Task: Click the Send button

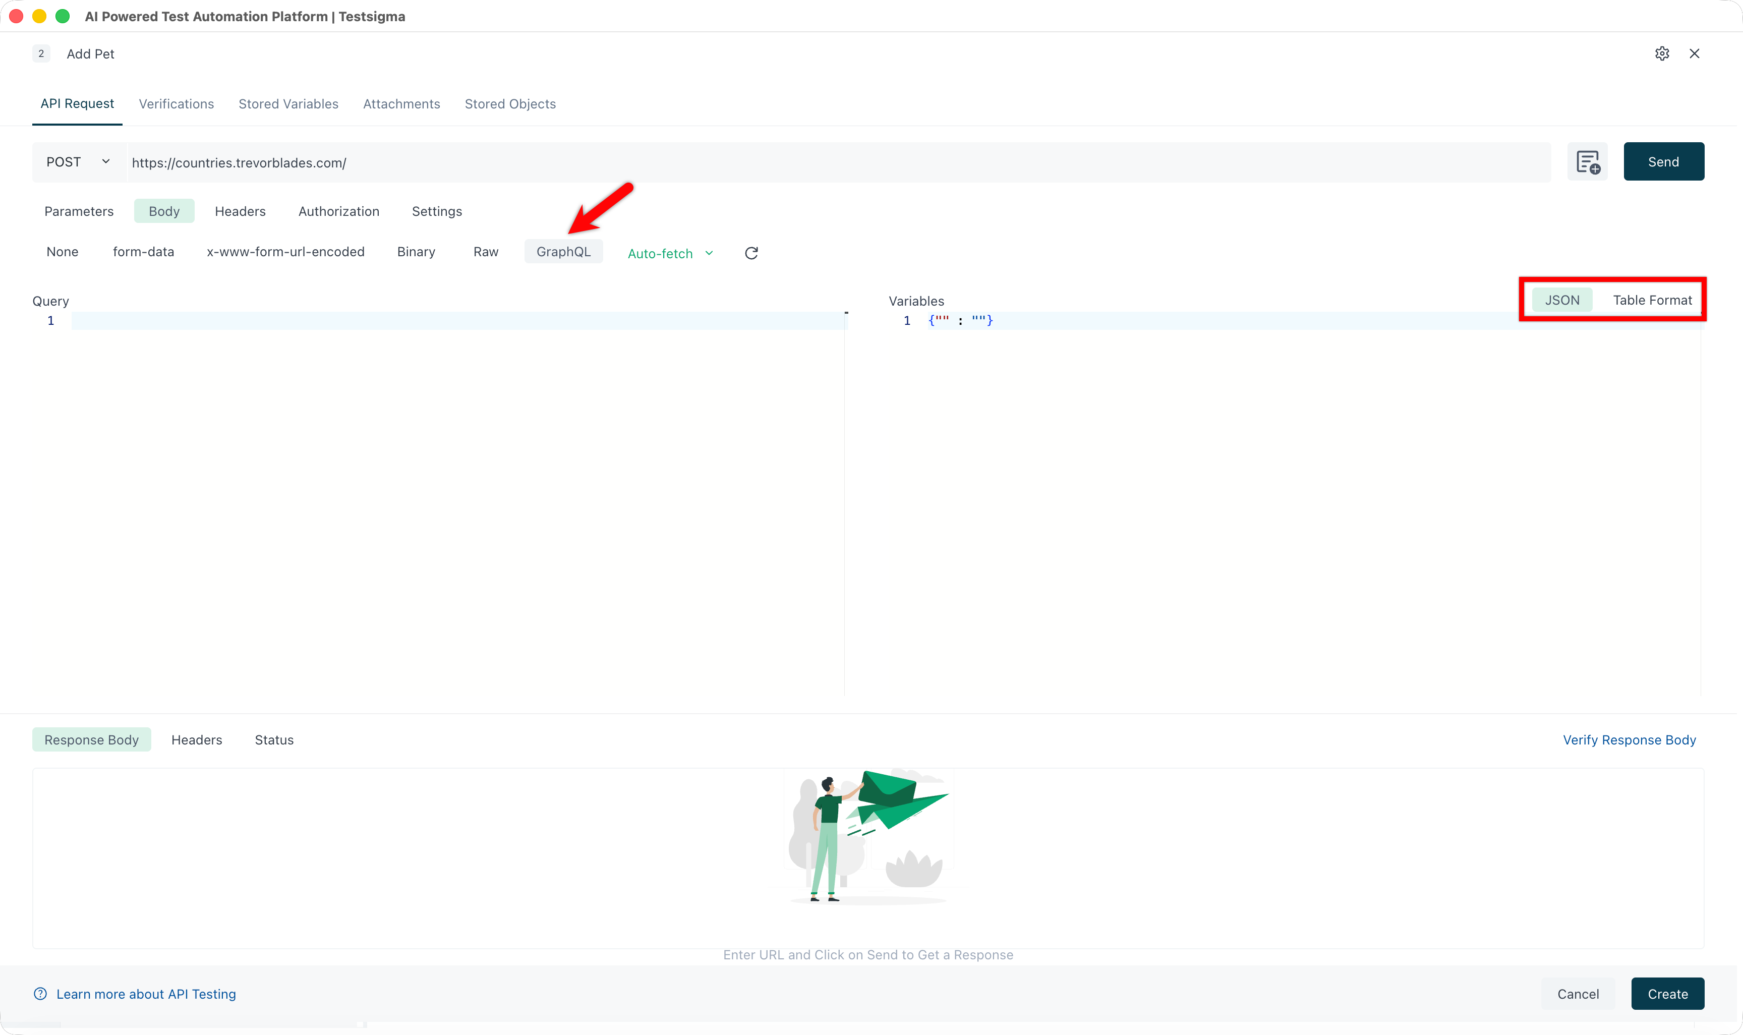Action: [x=1663, y=161]
